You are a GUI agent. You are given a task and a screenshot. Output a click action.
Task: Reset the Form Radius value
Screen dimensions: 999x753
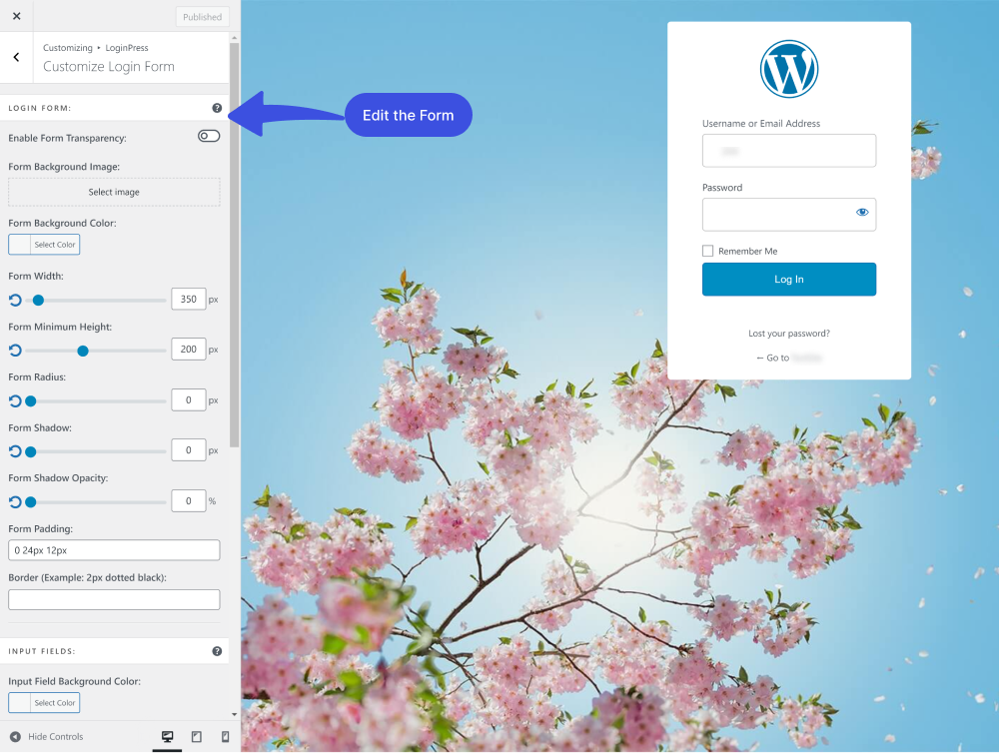(15, 400)
